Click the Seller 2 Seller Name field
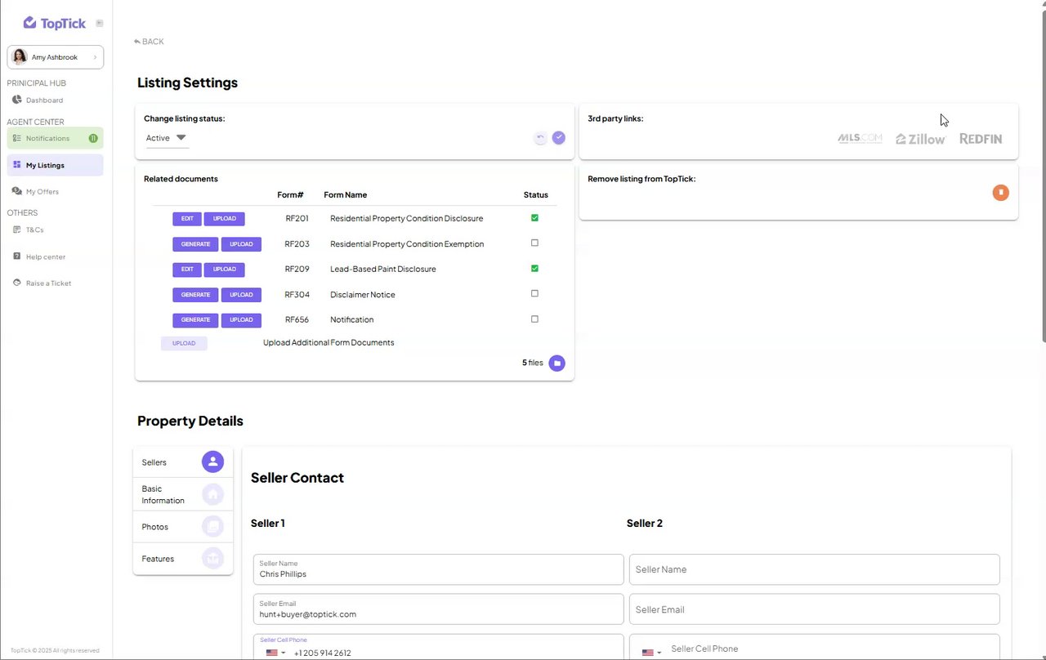Image resolution: width=1046 pixels, height=660 pixels. tap(814, 569)
